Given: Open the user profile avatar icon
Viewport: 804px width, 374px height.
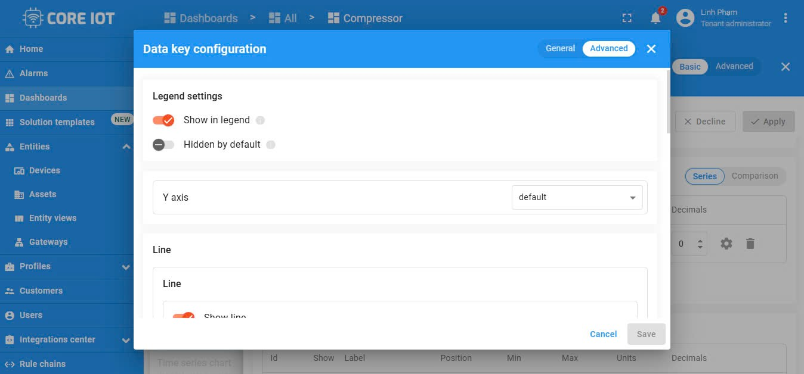Looking at the screenshot, I should pyautogui.click(x=685, y=18).
